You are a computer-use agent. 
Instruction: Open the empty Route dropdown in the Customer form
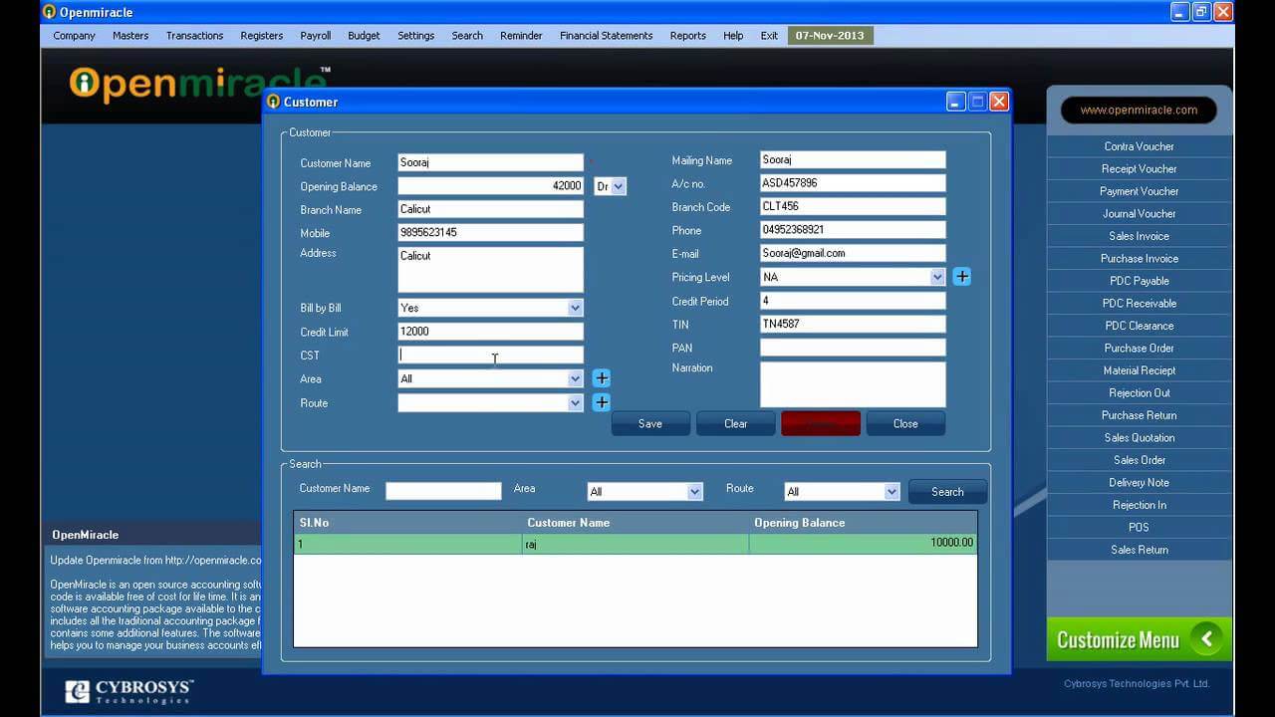point(575,403)
